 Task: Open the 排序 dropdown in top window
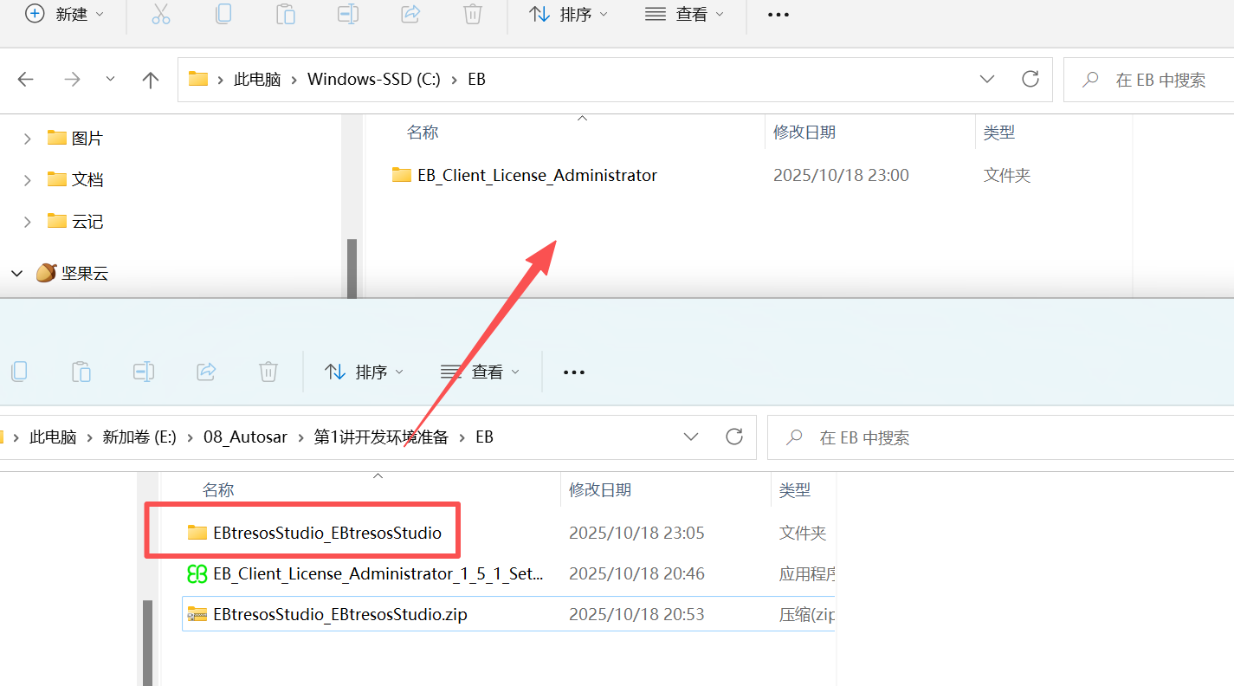[568, 14]
